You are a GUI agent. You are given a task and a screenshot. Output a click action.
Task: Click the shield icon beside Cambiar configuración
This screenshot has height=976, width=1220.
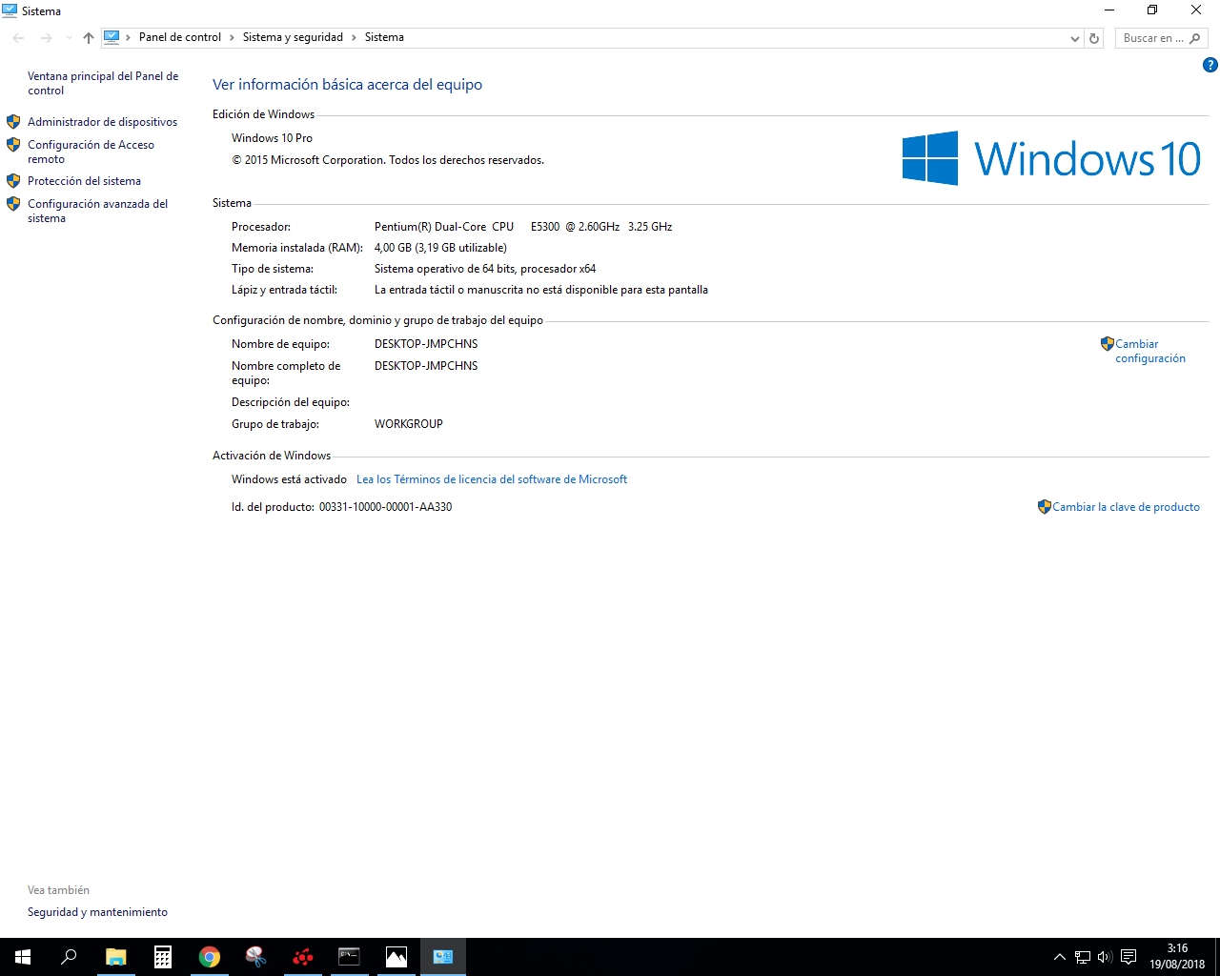[x=1108, y=344]
